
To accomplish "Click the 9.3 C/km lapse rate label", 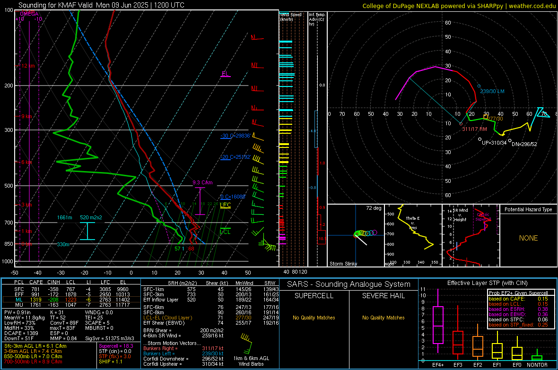I will point(202,182).
